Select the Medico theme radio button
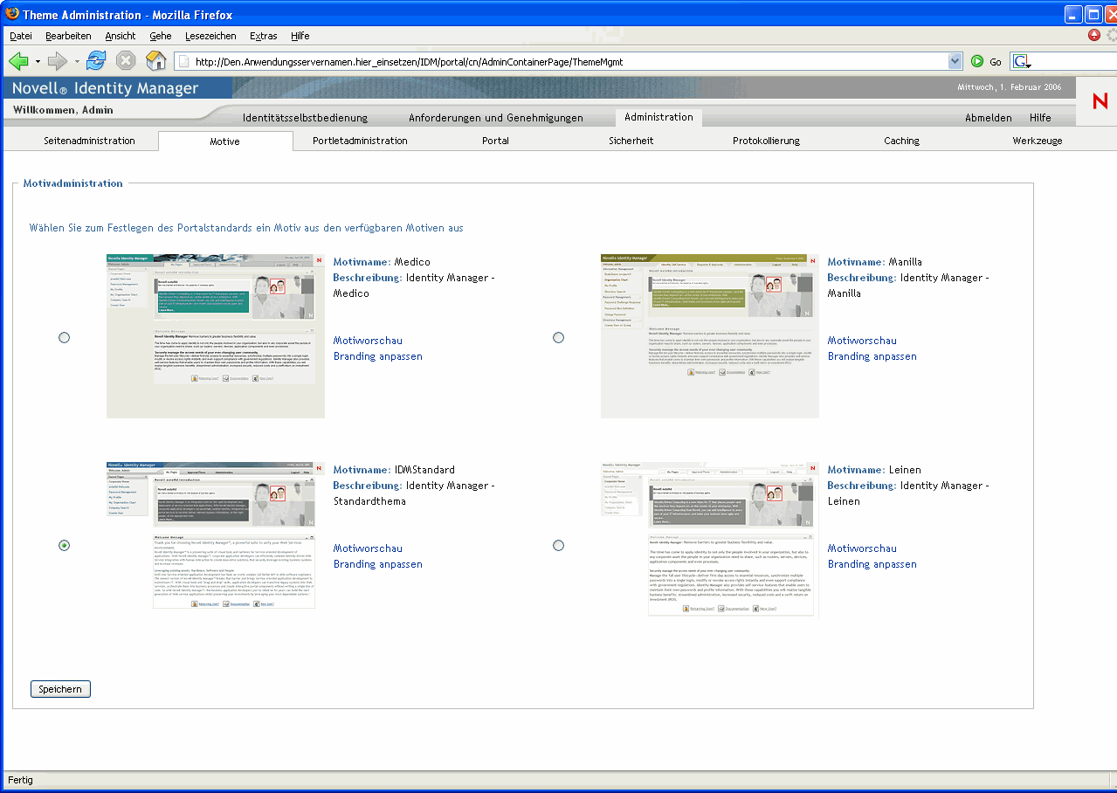Viewport: 1117px width, 793px height. pyautogui.click(x=64, y=337)
